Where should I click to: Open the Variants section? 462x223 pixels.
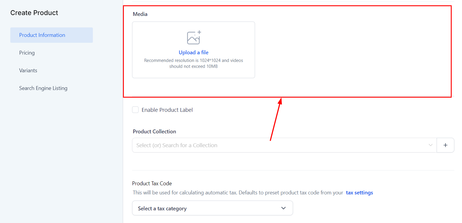(x=28, y=70)
